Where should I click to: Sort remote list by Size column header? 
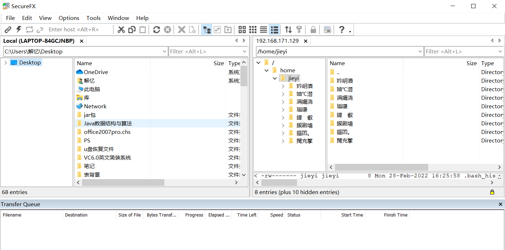pos(441,63)
